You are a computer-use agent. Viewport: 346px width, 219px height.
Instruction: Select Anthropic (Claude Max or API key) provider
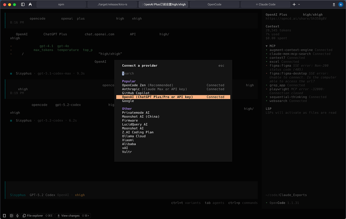173,89
